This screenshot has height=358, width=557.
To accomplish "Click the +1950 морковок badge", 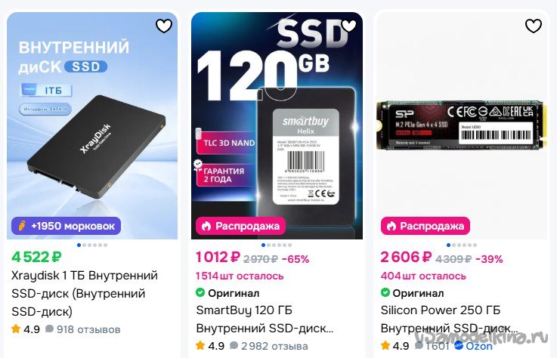I will [66, 226].
